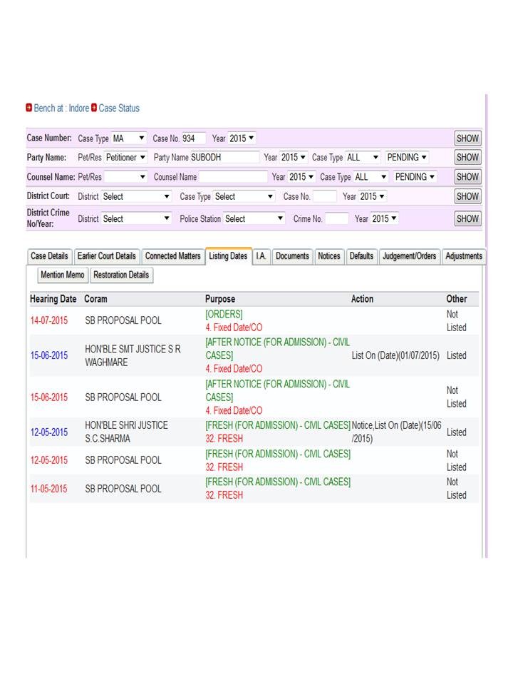Click SHOW button for District Crime No/Year
The width and height of the screenshot is (513, 685).
coord(467,218)
